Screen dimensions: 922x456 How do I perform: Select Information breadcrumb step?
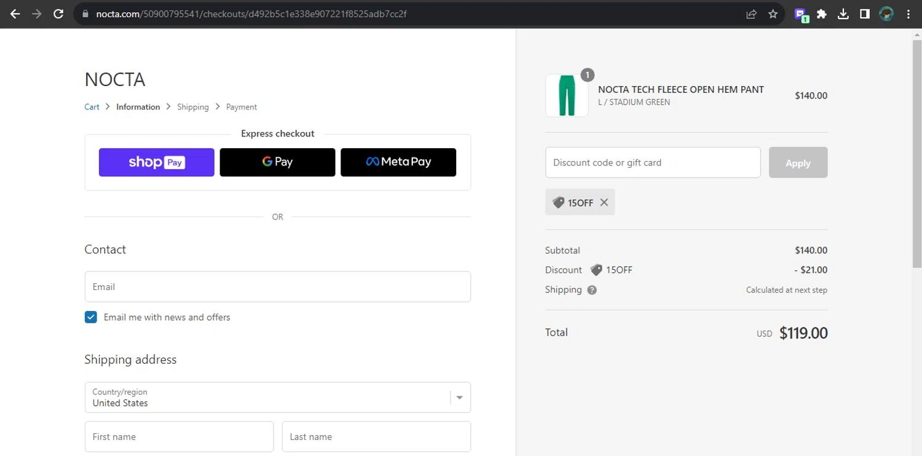click(x=138, y=107)
